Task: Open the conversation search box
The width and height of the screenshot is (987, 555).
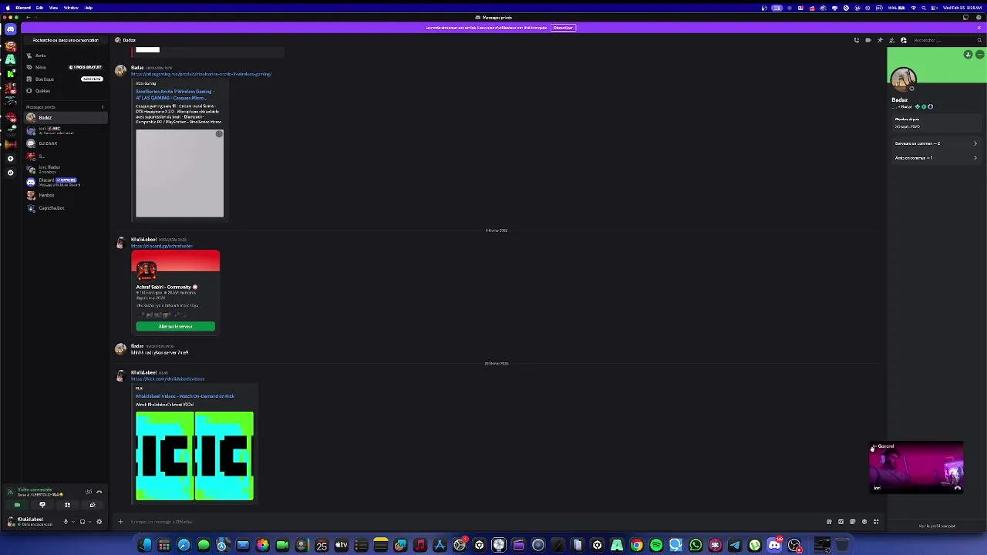Action: [x=66, y=40]
